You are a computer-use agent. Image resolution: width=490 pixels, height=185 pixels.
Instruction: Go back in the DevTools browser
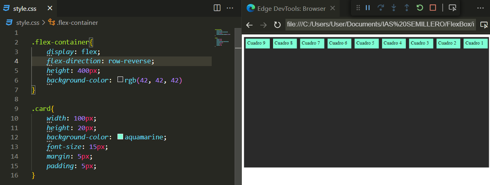249,25
